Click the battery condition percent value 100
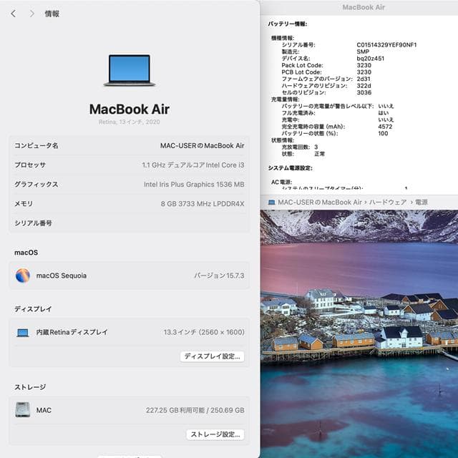The width and height of the screenshot is (458, 458). click(x=383, y=134)
